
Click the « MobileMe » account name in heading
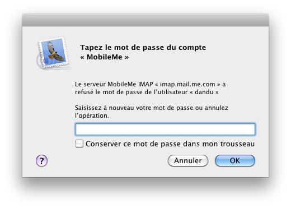pos(105,57)
